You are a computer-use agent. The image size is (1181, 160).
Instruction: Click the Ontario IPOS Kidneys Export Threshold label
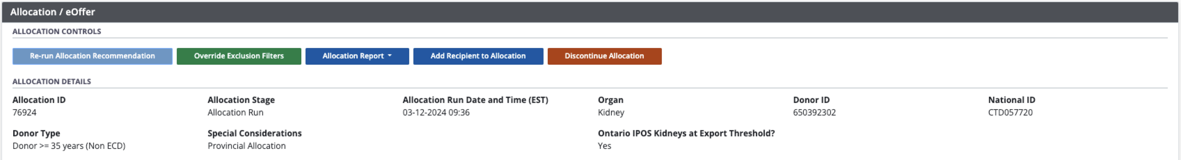coord(686,134)
